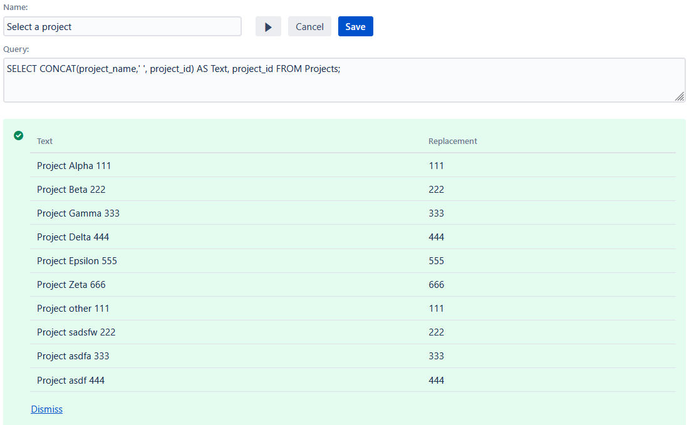Select the Project Epsilon 555 row
699x425 pixels.
pyautogui.click(x=77, y=261)
